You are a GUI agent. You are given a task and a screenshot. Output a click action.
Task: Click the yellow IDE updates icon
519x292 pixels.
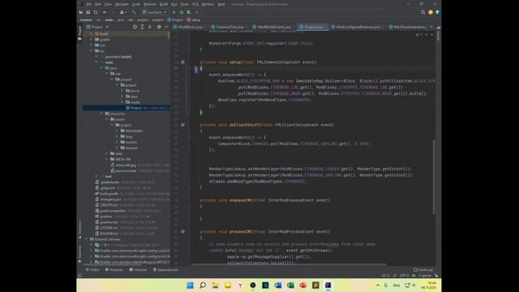coord(431,12)
